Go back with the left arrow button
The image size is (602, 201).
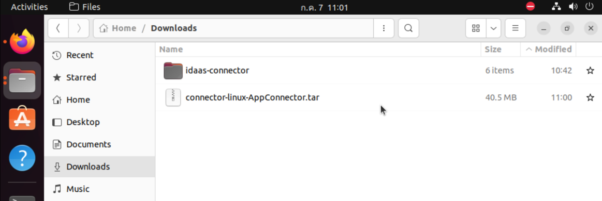58,28
